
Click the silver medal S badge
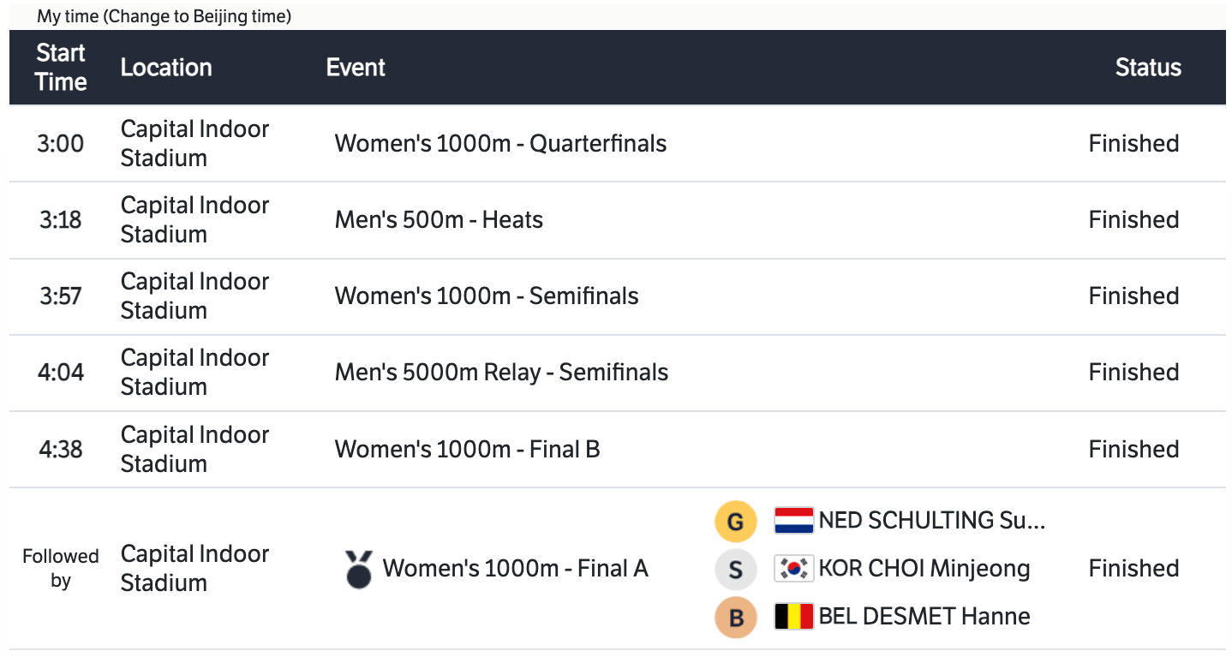[735, 569]
